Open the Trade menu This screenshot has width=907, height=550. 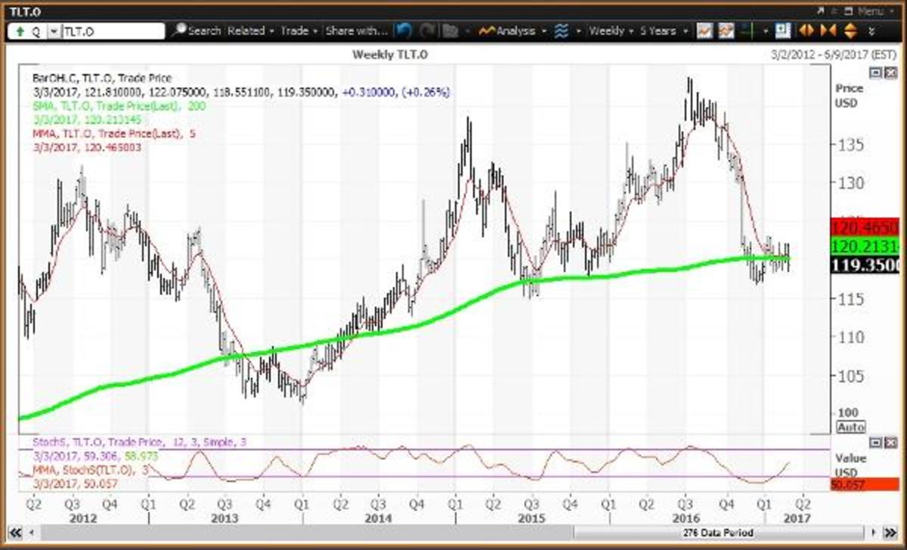coord(296,31)
